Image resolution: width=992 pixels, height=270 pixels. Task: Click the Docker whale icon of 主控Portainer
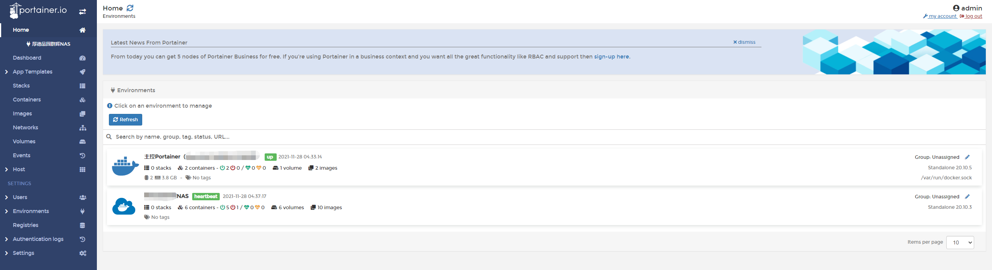click(x=125, y=166)
